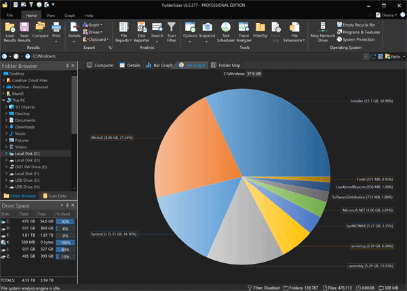The width and height of the screenshot is (407, 291).
Task: Switch to the Folder Map tab
Action: (225, 65)
